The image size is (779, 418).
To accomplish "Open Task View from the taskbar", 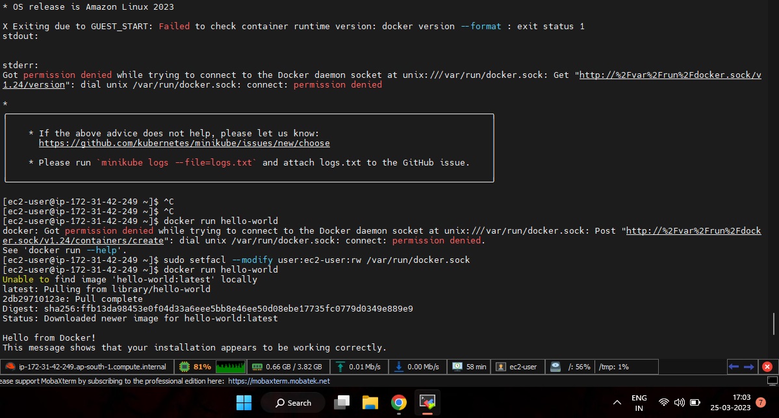I will 341,402.
